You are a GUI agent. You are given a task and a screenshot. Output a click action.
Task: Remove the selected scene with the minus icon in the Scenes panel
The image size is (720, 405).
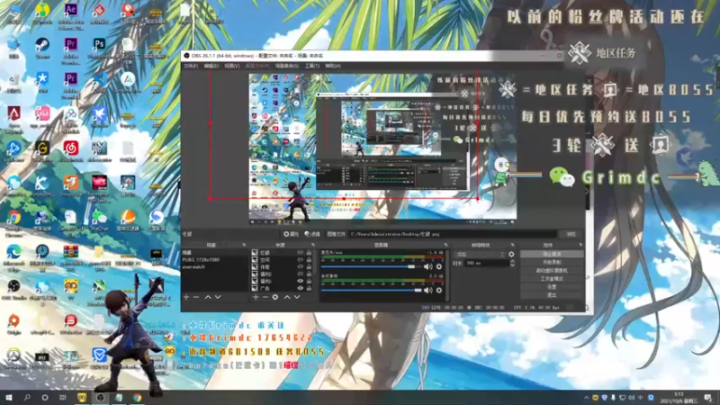[x=196, y=297]
